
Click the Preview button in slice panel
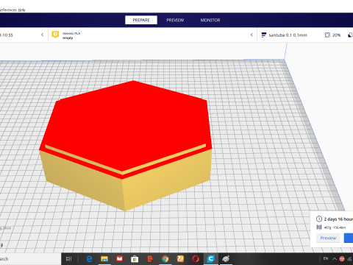[328, 238]
